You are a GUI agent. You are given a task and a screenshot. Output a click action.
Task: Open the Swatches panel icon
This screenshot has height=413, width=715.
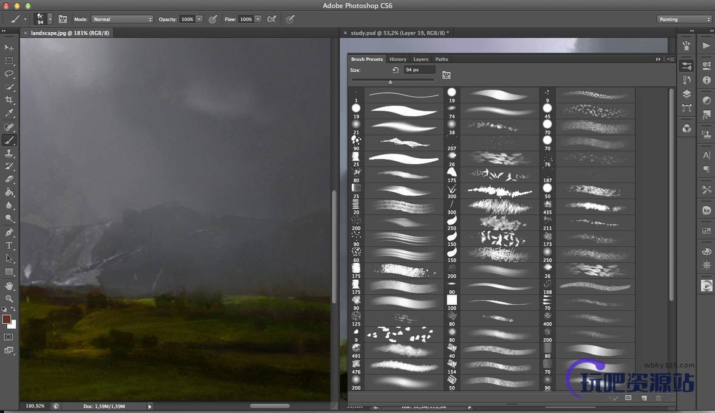point(706,231)
